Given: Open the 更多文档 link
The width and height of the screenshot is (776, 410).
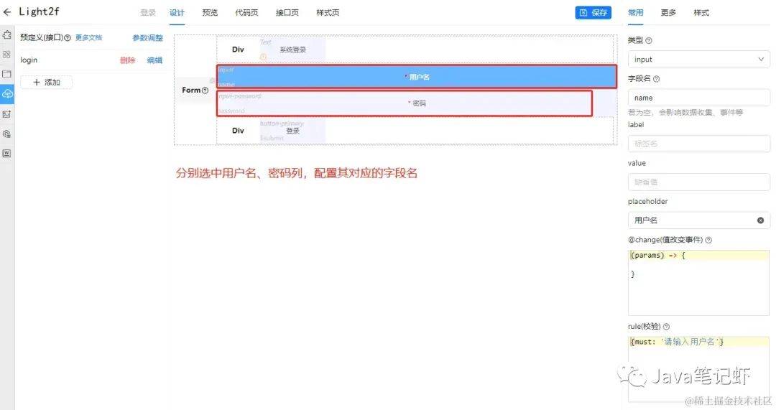Looking at the screenshot, I should pos(88,37).
